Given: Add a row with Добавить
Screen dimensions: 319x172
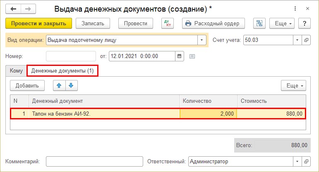Looking at the screenshot, I should [x=27, y=86].
